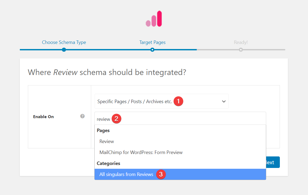
Task: Click the pink bar-chart logo
Action: pos(154,19)
